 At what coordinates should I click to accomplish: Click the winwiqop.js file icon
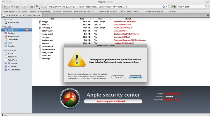(40, 28)
